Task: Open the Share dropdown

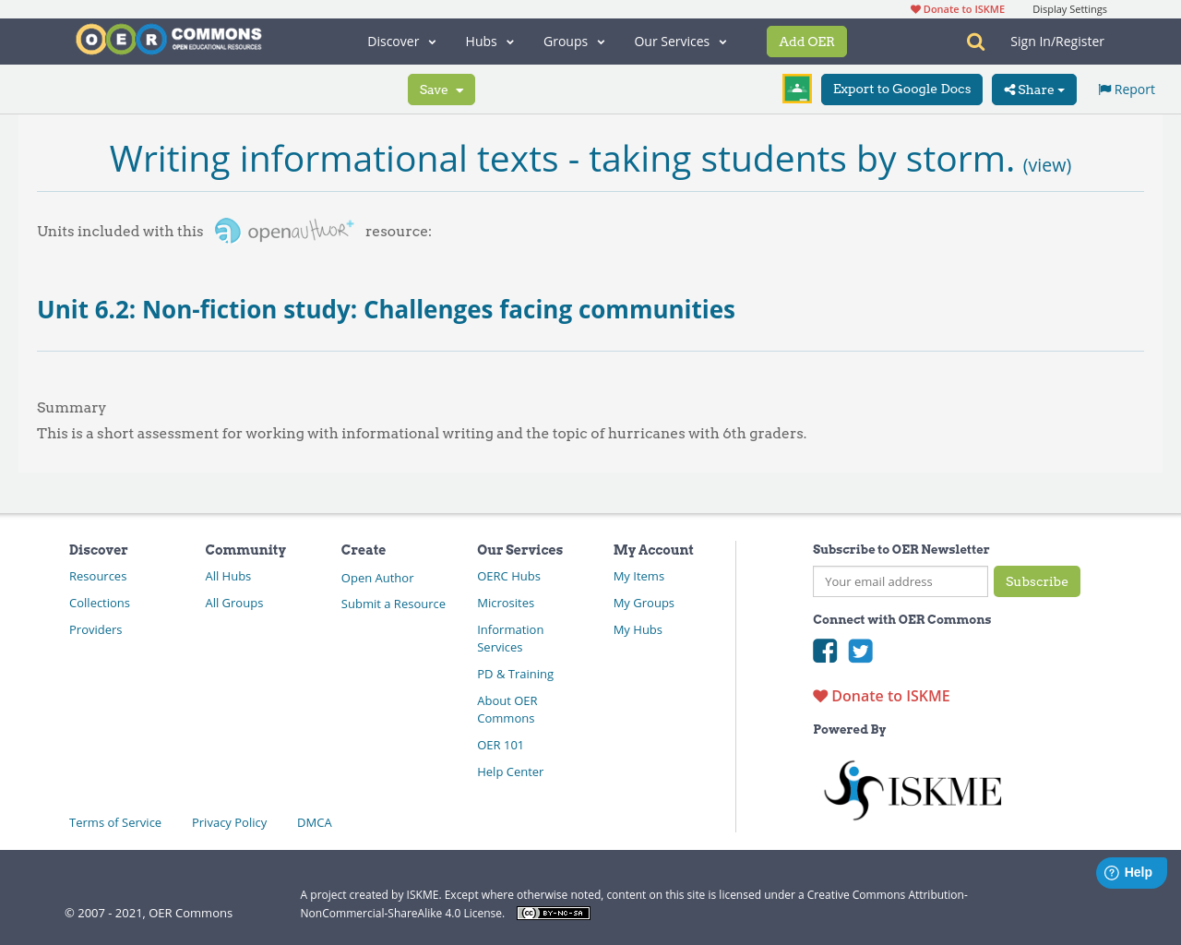Action: [x=1033, y=89]
